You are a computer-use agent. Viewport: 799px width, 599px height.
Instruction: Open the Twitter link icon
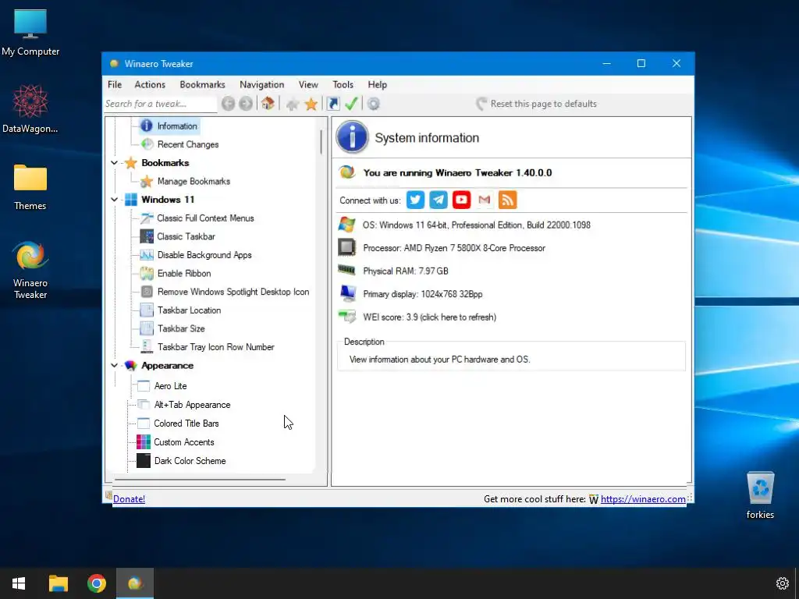coord(415,200)
